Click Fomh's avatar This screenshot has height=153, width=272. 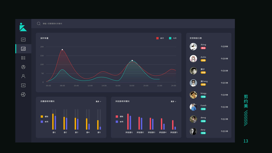[x=193, y=107]
